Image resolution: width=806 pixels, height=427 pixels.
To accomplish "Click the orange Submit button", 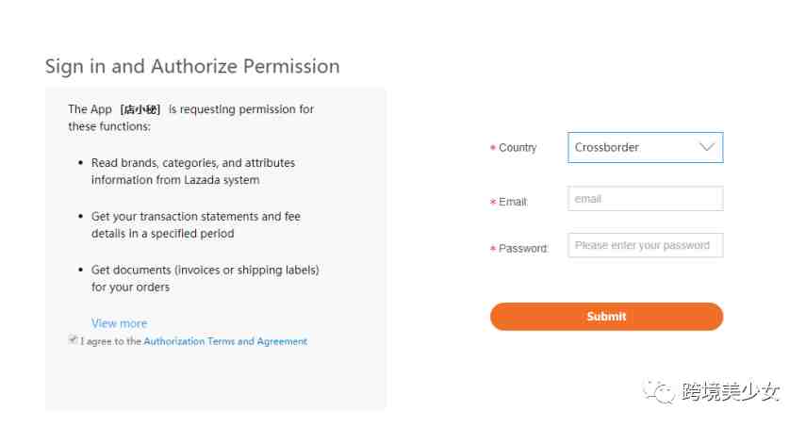I will click(x=606, y=317).
